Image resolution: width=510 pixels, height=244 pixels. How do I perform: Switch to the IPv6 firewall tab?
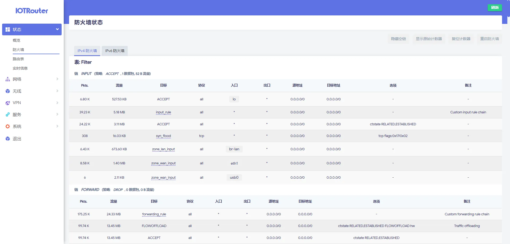coord(115,51)
